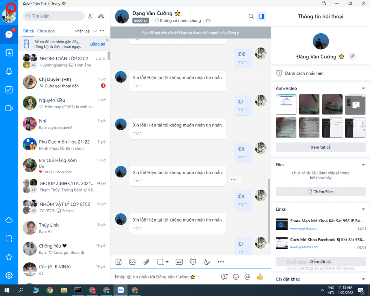Screen dimensions: 370x296
Task: Open the Em Qui Hàng Xóm conversation
Action: click(64, 166)
